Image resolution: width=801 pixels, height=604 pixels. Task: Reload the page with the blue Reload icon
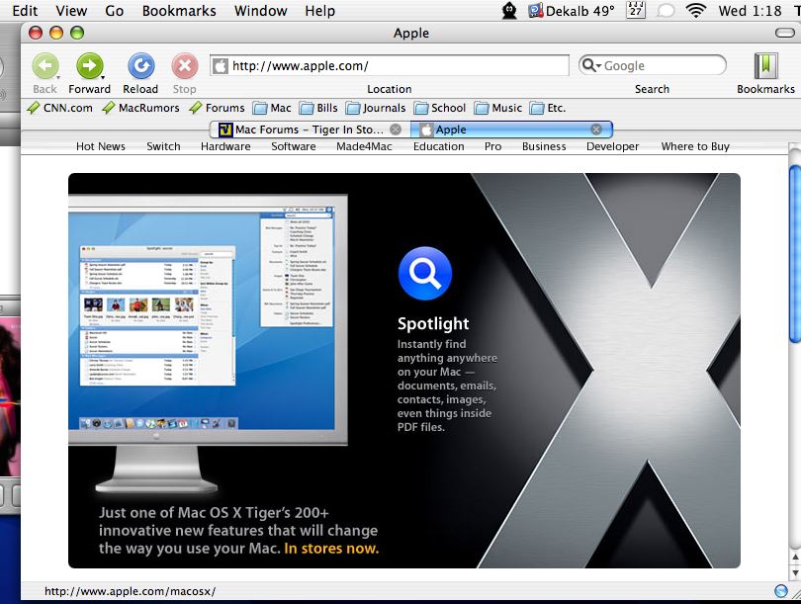point(140,66)
